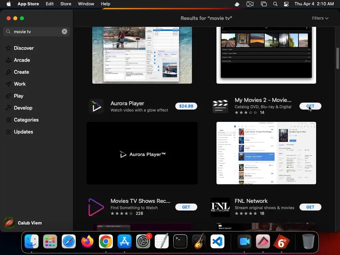Click the 'Watch video with a glow effect' subtitle
Viewport: 340px width, 255px height.
pyautogui.click(x=139, y=110)
